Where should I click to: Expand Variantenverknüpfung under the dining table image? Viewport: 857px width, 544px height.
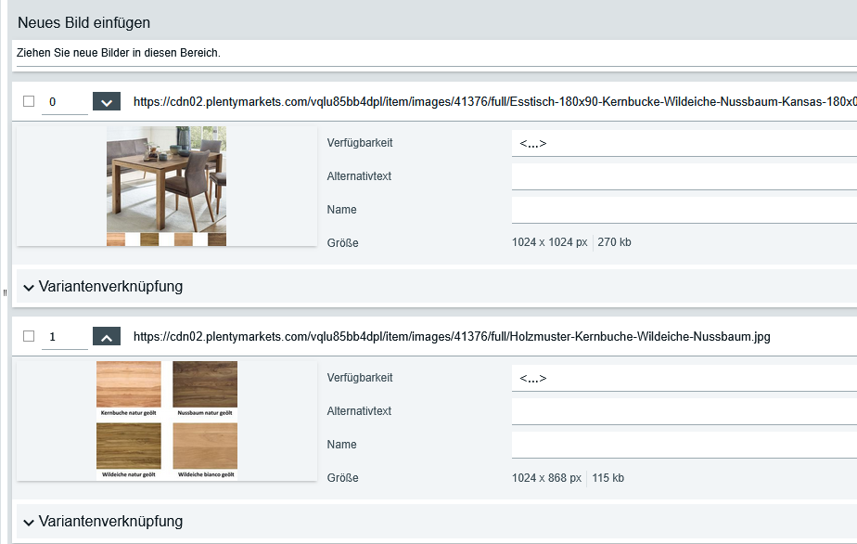pos(103,287)
